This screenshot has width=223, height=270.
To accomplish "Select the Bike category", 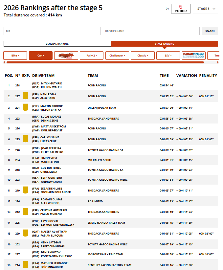I will tap(15, 56).
